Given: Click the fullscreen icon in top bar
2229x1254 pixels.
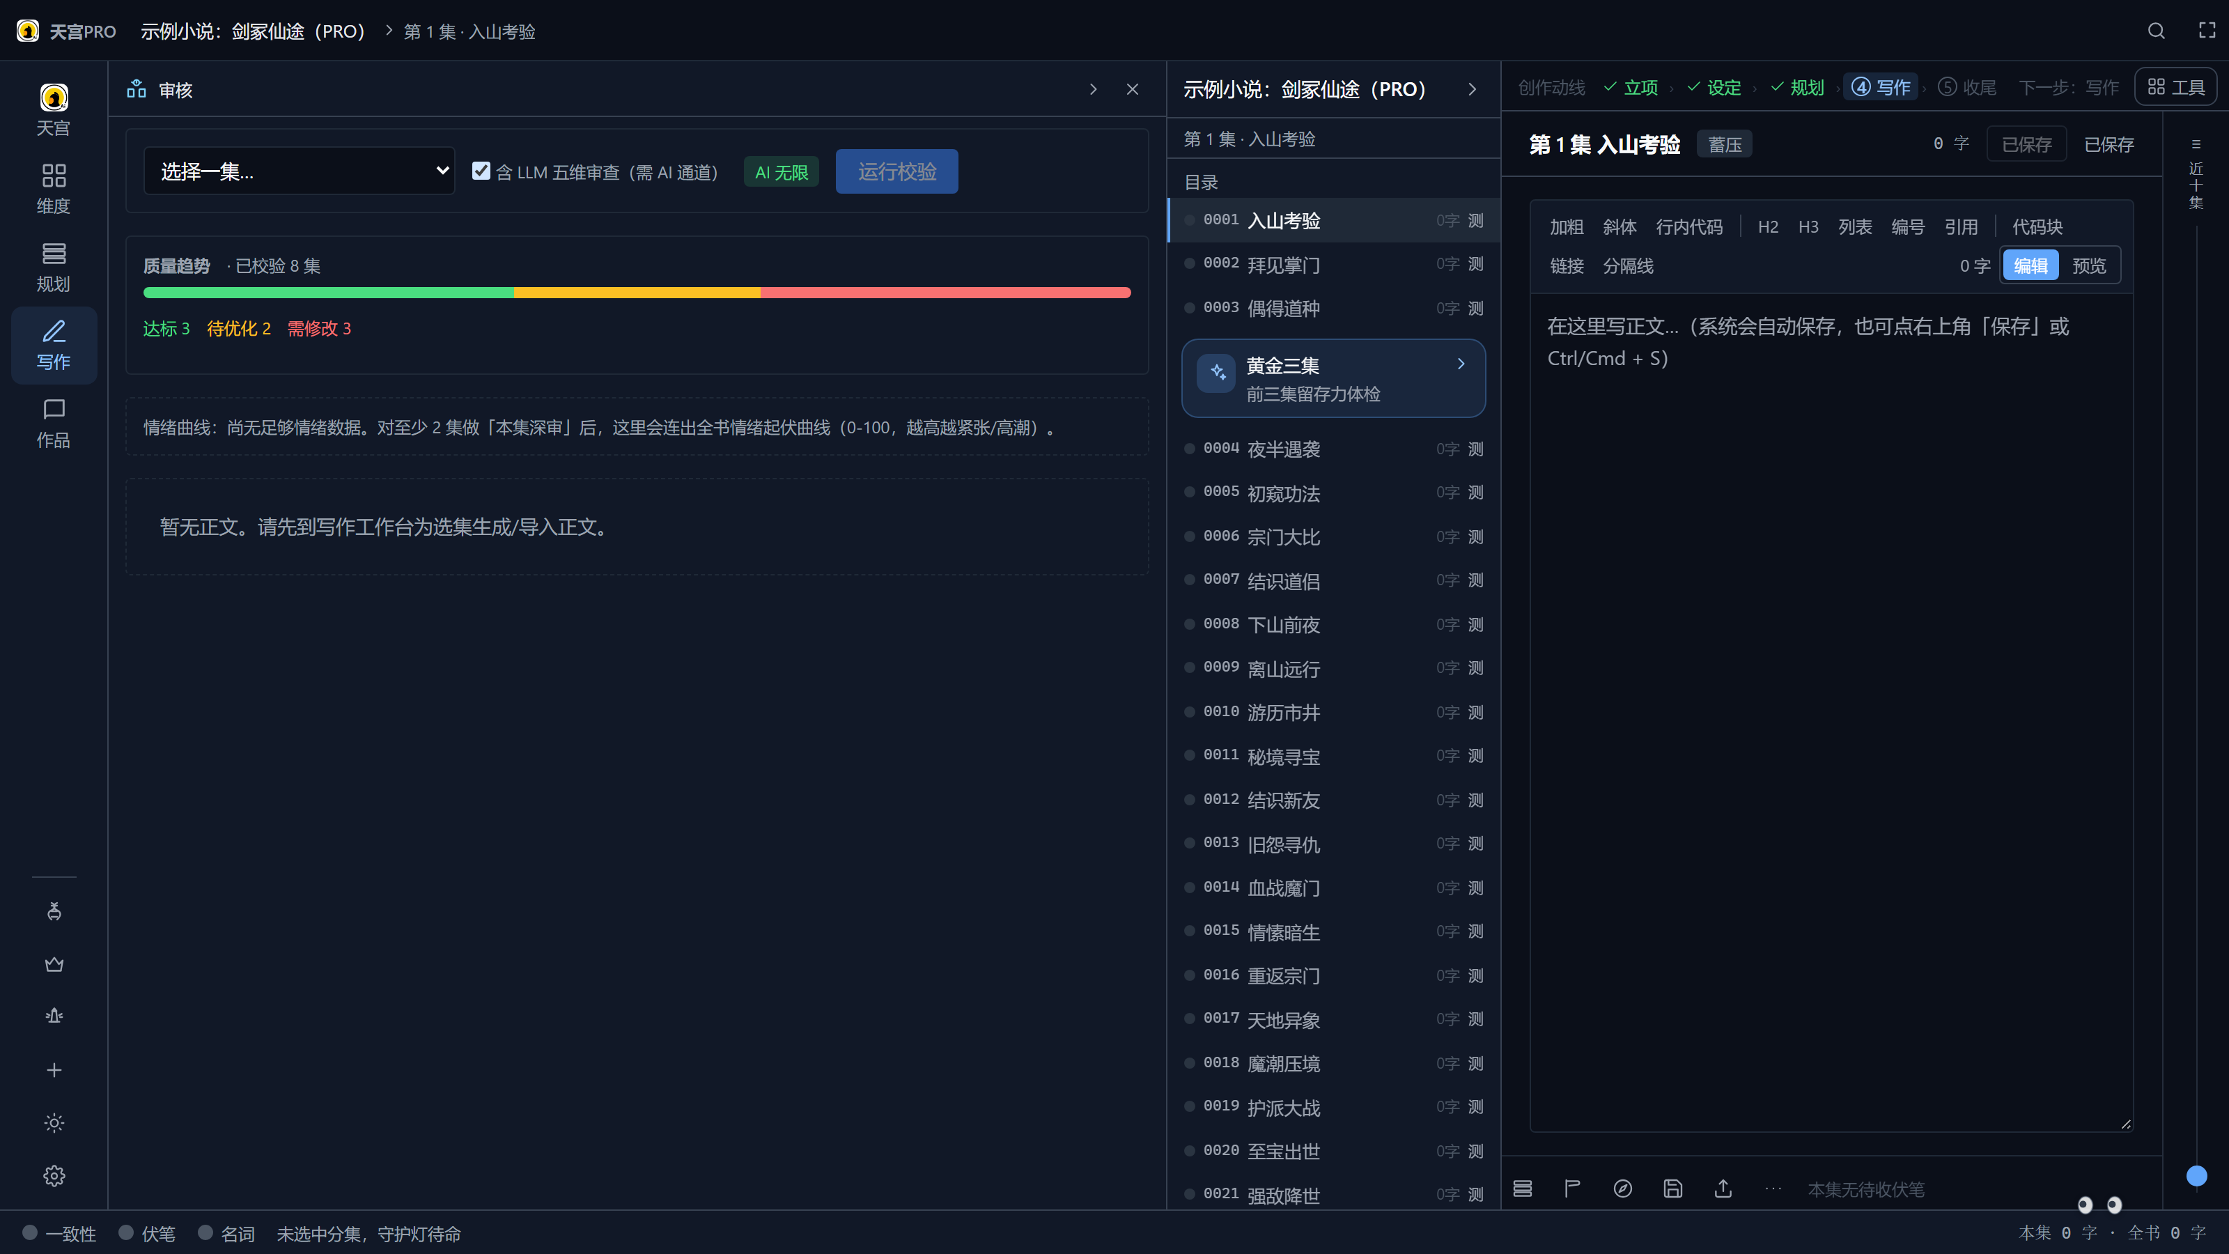Looking at the screenshot, I should (x=2207, y=31).
